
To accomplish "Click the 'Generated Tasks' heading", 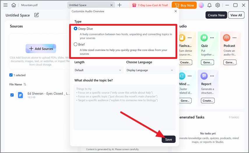I will click(192, 117).
